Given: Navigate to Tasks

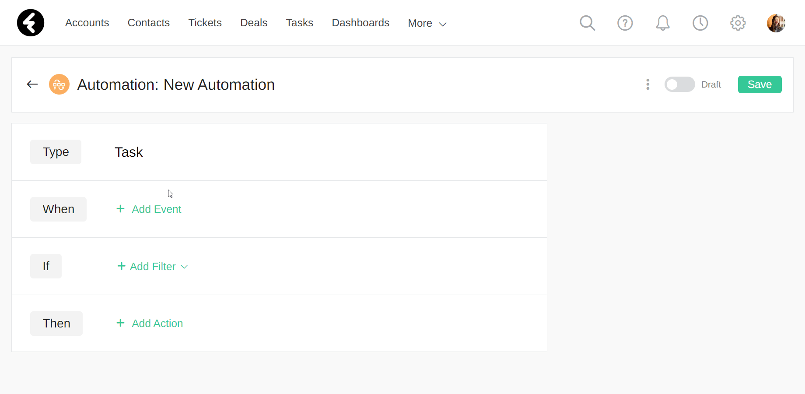Looking at the screenshot, I should tap(299, 23).
